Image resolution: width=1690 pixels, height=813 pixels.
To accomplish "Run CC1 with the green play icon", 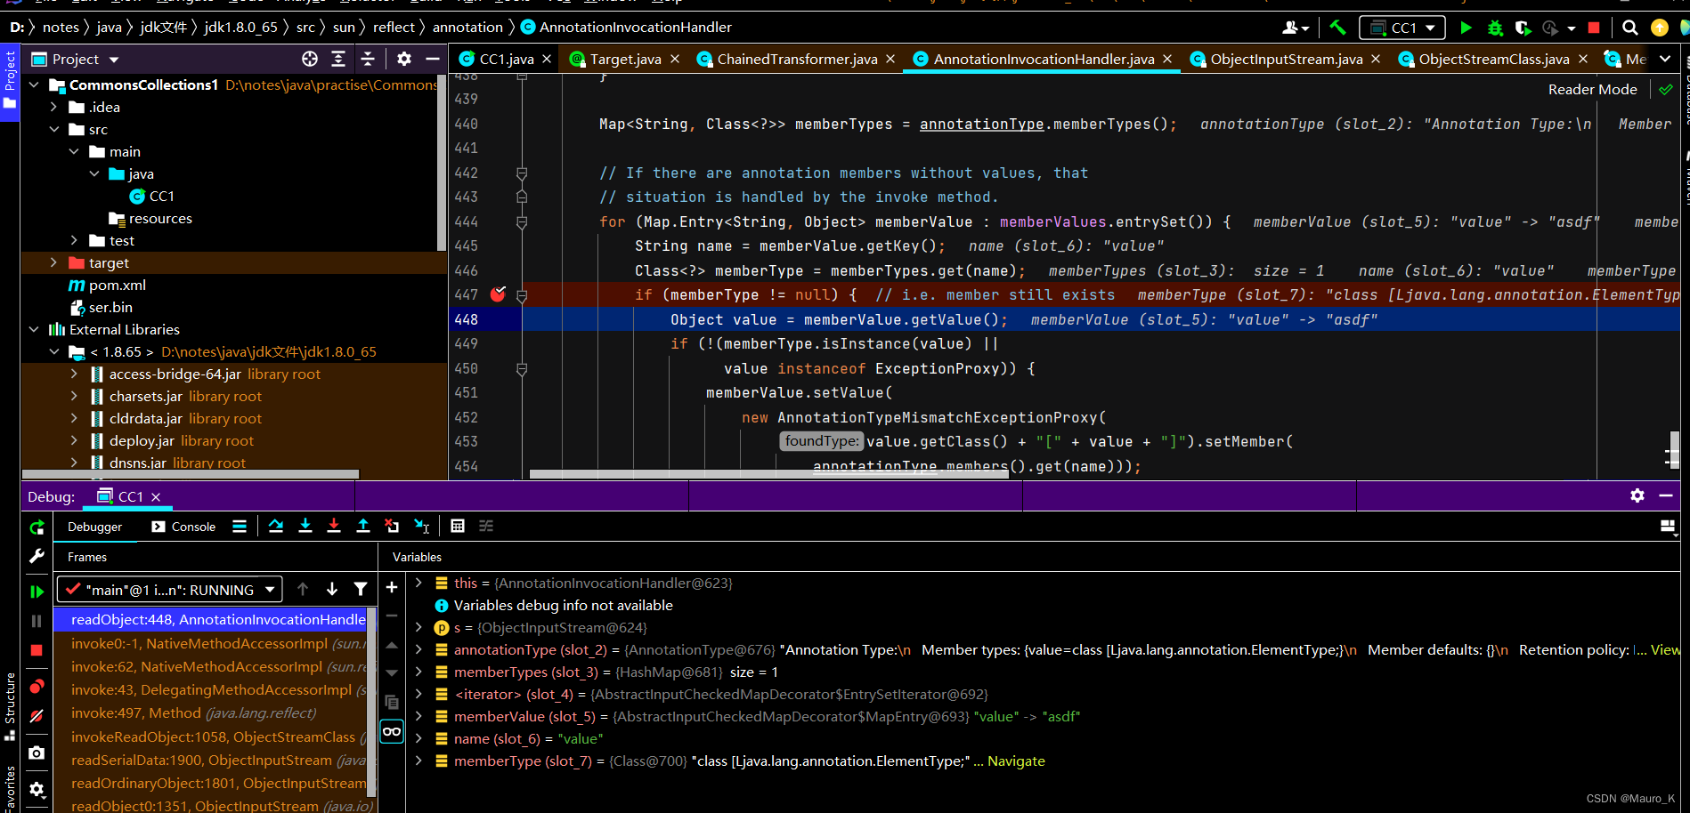I will coord(1466,28).
